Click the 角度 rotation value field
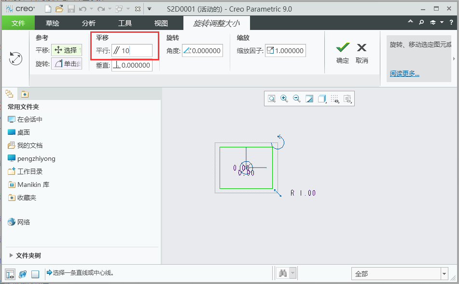 pyautogui.click(x=203, y=51)
